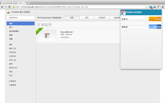Click the Date Matter calendar toolbar icon
Viewport: 165px width, 103px height.
159,7
